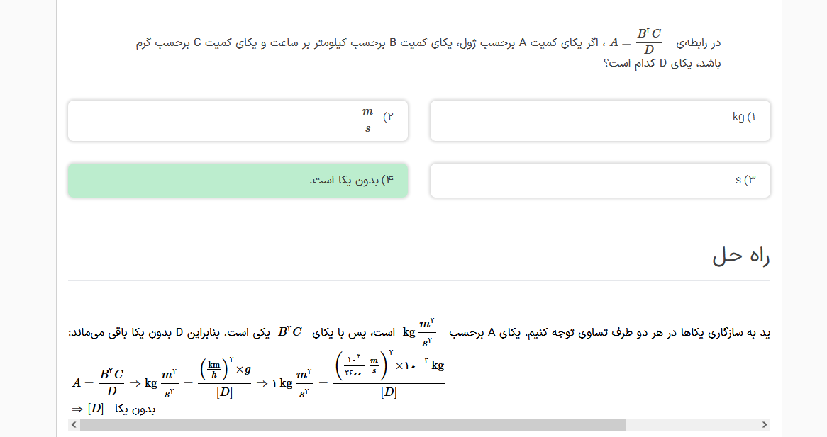
Task: Select the green highlighted option "بدون یکا است"
Action: pos(238,181)
